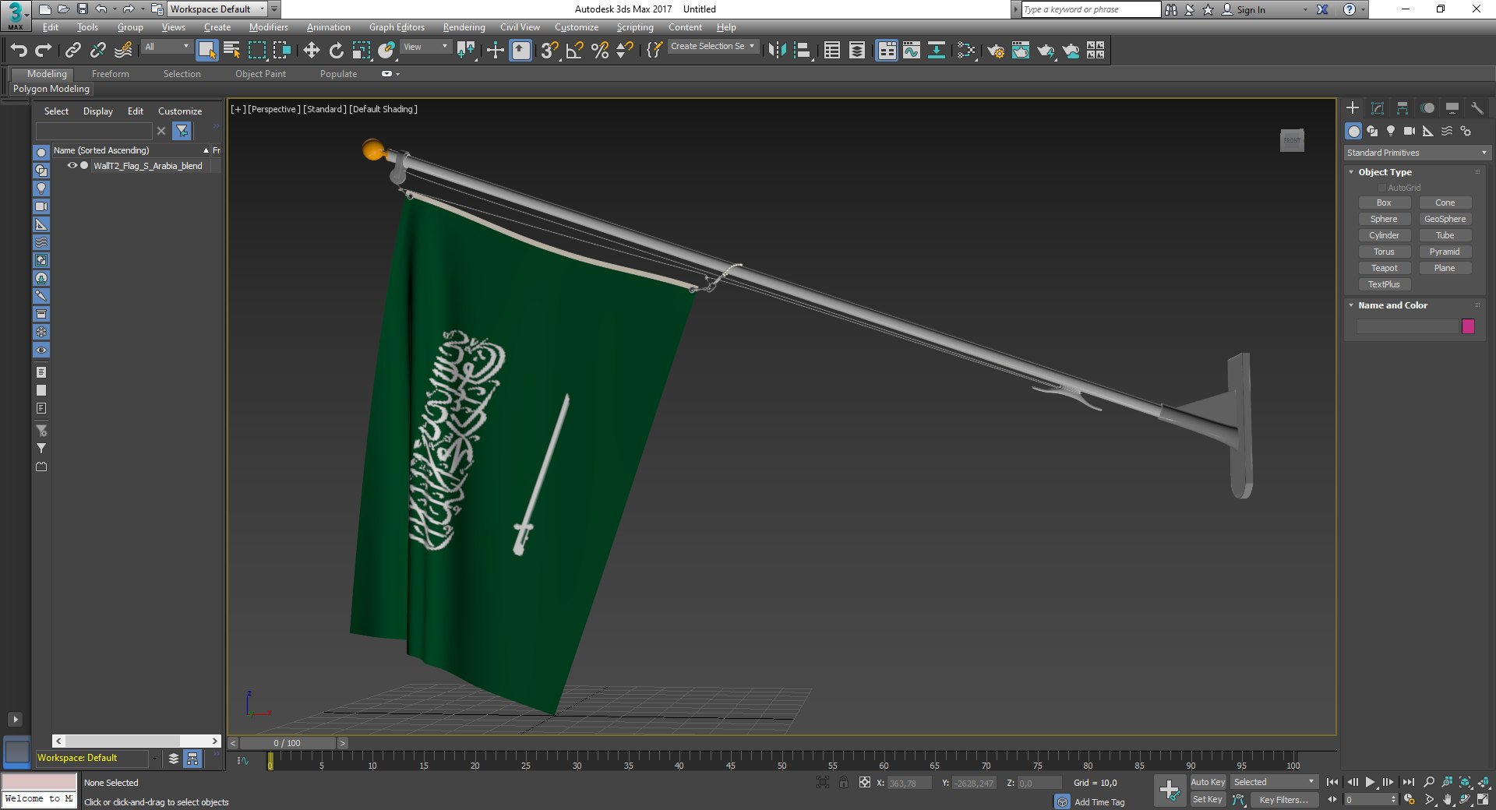The width and height of the screenshot is (1496, 810).
Task: Collapse the Name and Color rollout
Action: (1351, 305)
